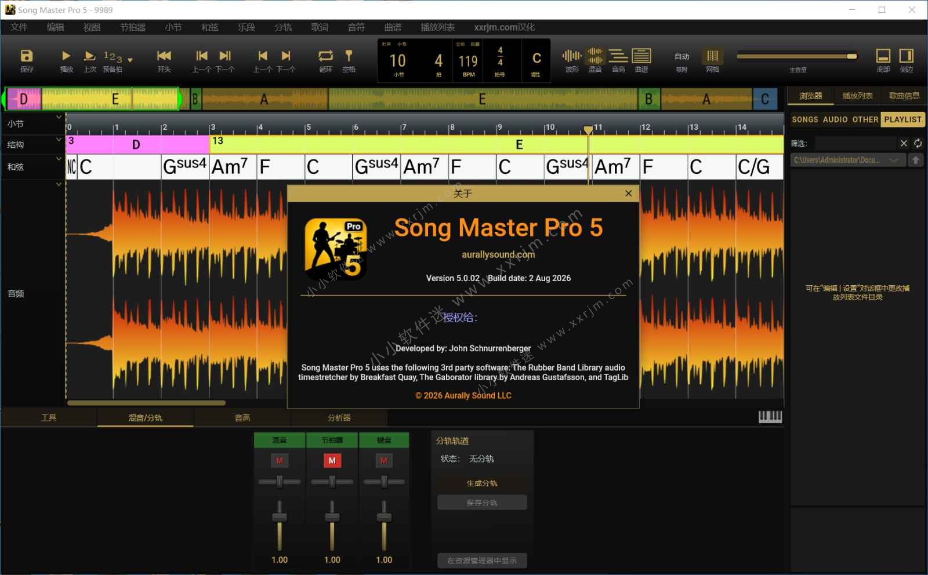Adjust the 主音量 master volume slider
This screenshot has width=928, height=575.
pyautogui.click(x=797, y=56)
